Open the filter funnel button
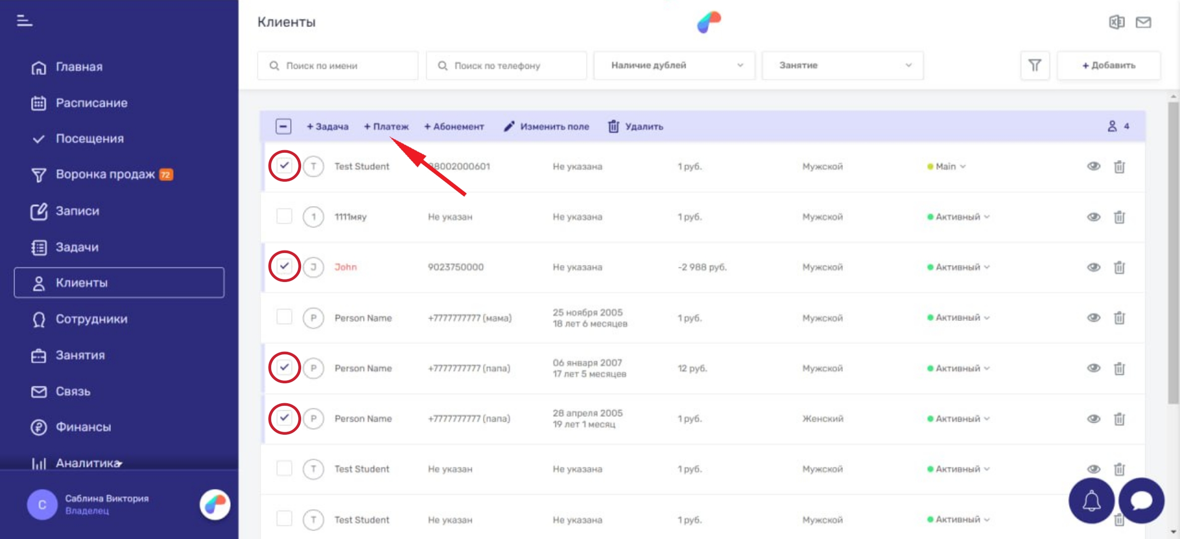Viewport: 1180px width, 539px height. tap(1035, 65)
